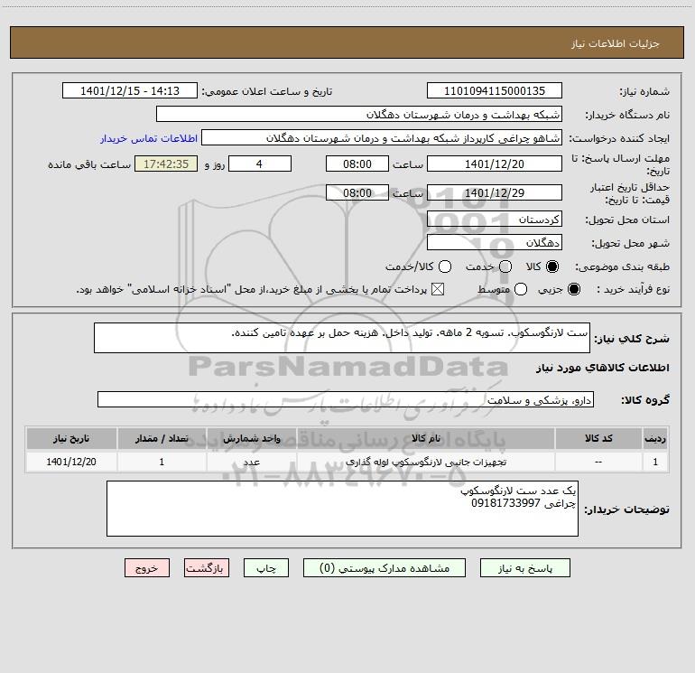
Task: Click the price validity date 1401/12/29 field
Action: 495,192
